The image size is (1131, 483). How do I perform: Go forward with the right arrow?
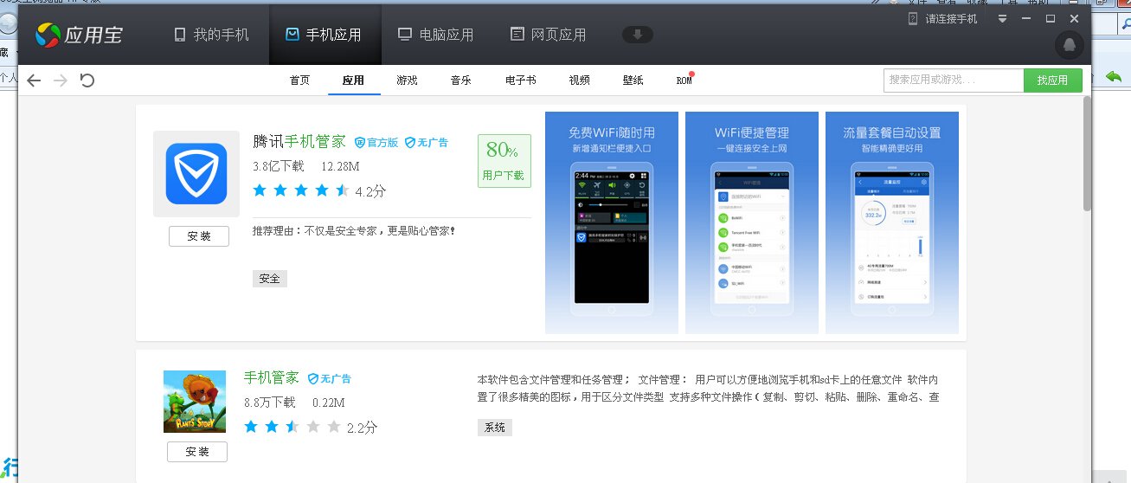(61, 80)
